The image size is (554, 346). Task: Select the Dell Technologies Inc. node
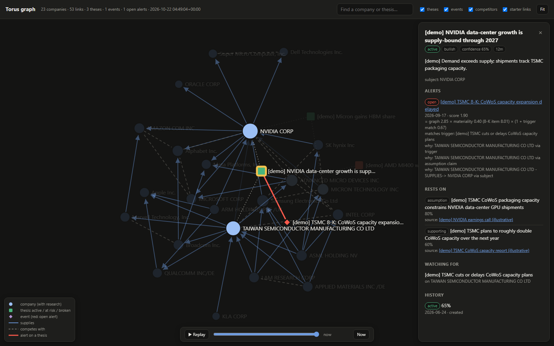click(283, 52)
